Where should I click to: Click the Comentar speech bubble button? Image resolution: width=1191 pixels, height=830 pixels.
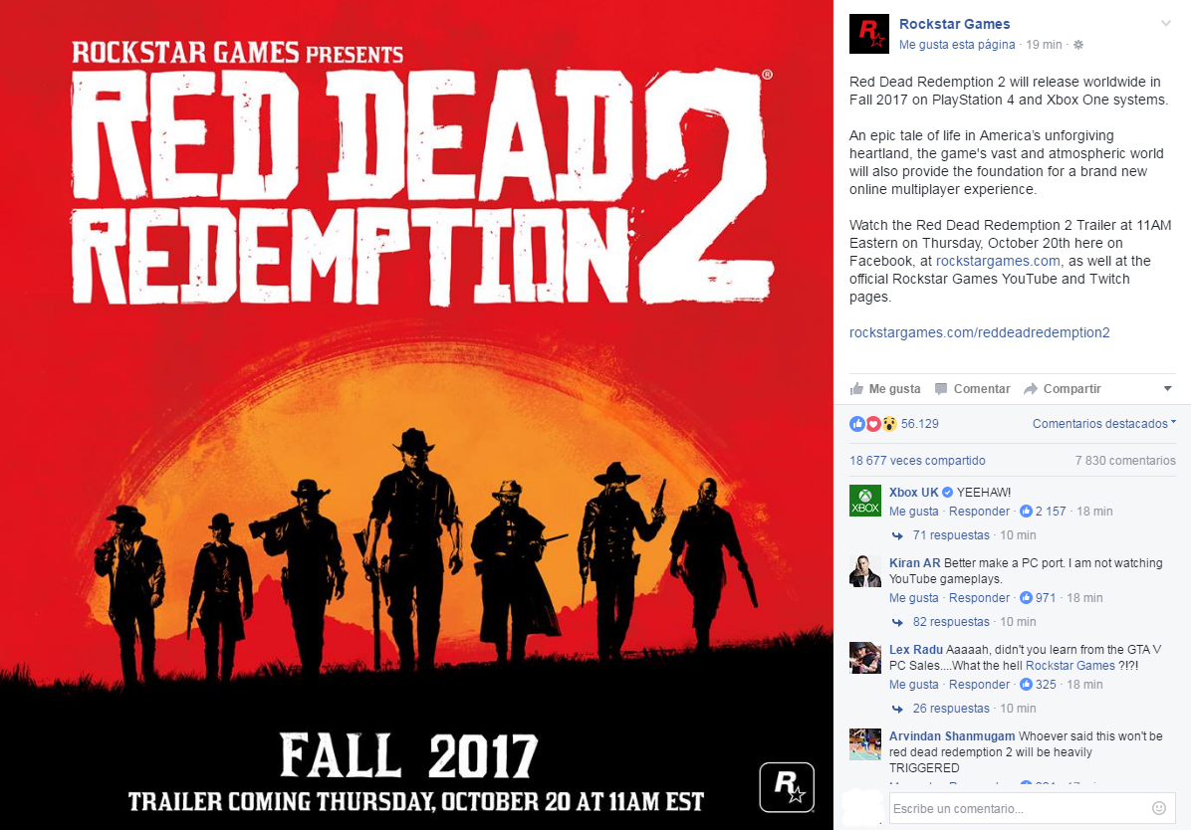(972, 389)
